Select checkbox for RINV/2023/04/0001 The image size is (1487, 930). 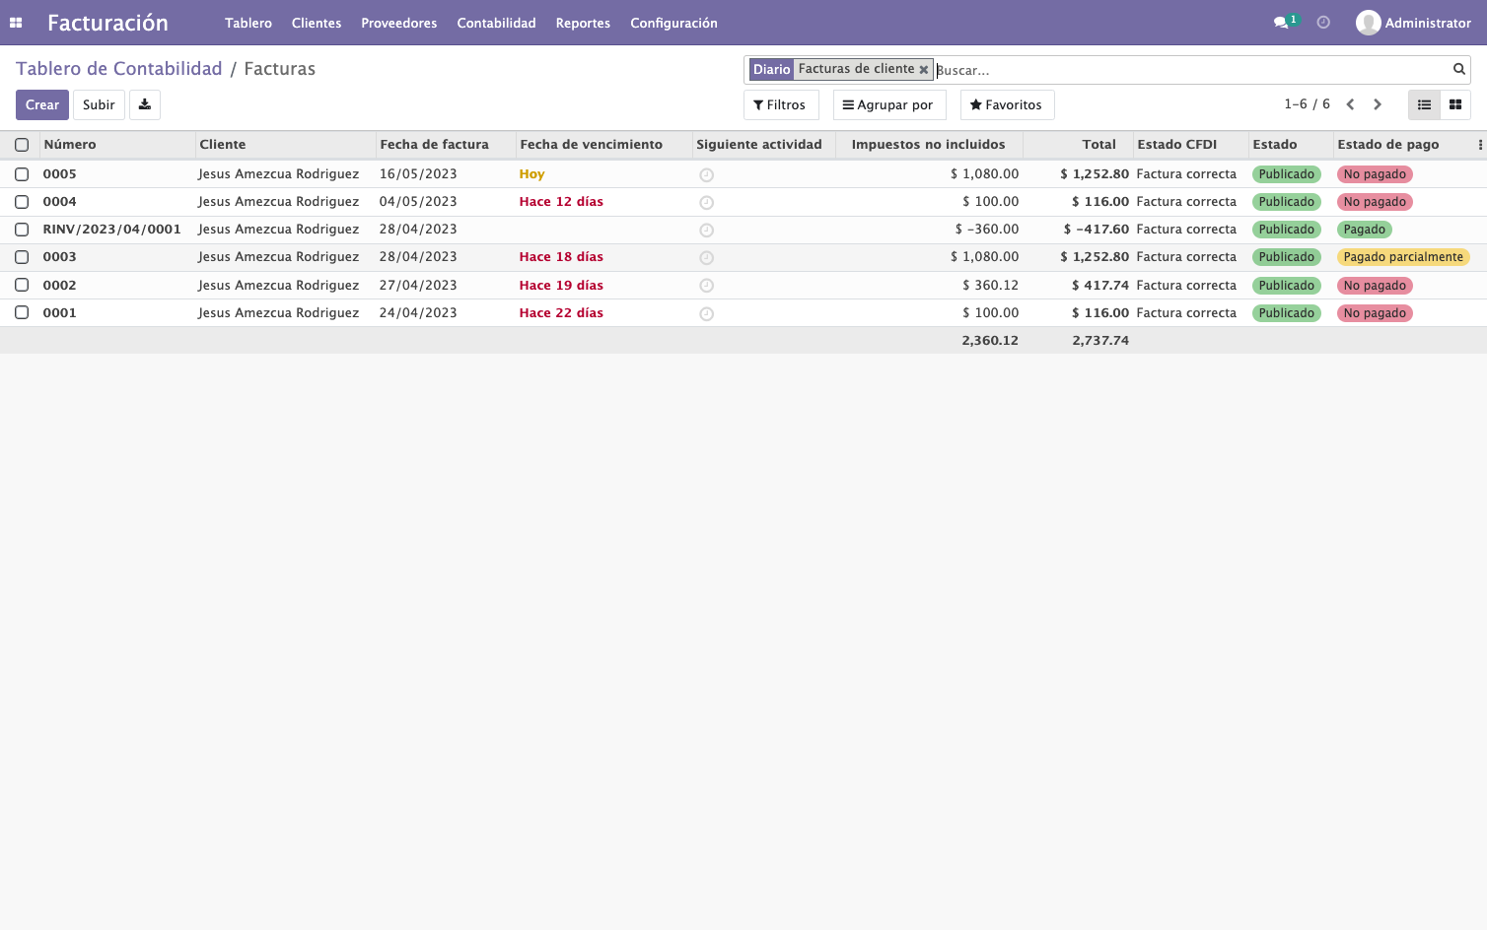click(x=22, y=230)
